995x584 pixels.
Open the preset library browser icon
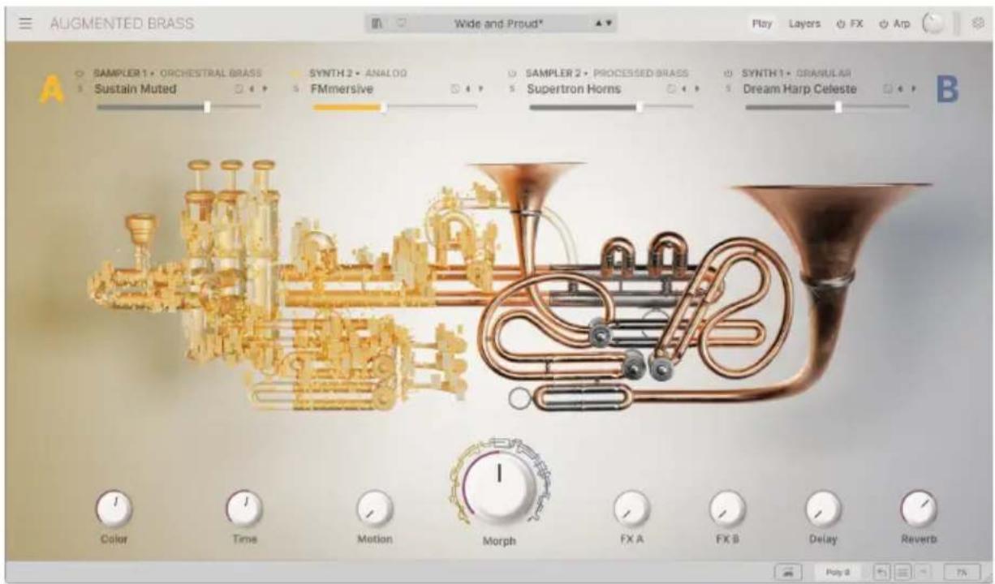pos(377,24)
